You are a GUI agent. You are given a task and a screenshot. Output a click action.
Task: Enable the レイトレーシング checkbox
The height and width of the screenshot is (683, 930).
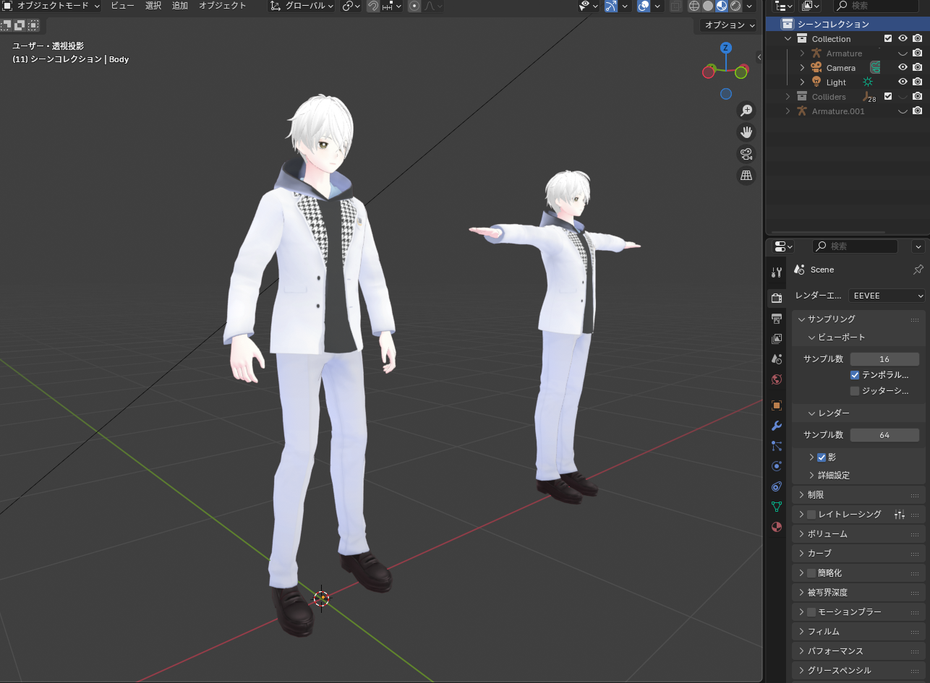pos(811,515)
